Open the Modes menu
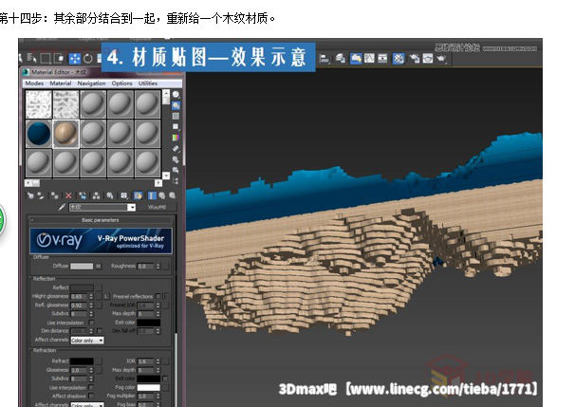This screenshot has height=407, width=575. [34, 83]
